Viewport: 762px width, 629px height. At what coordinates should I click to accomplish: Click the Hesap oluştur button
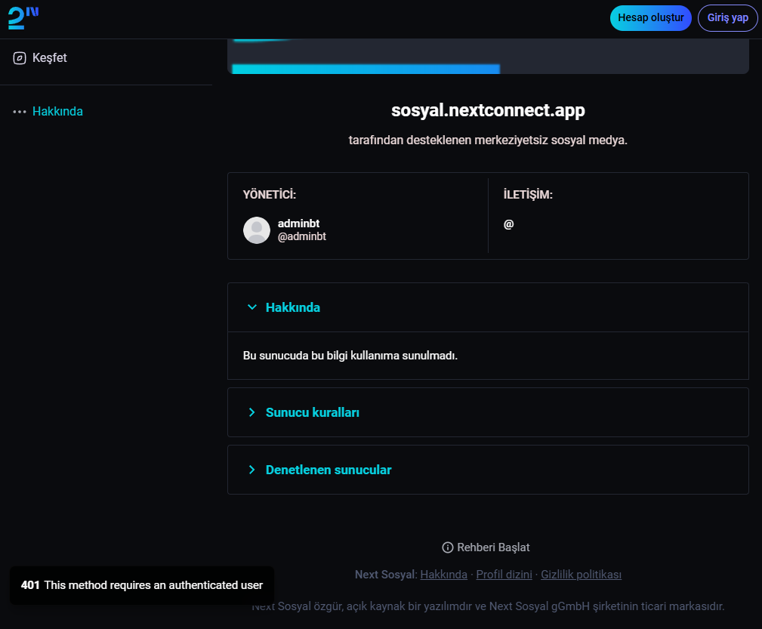click(x=651, y=18)
